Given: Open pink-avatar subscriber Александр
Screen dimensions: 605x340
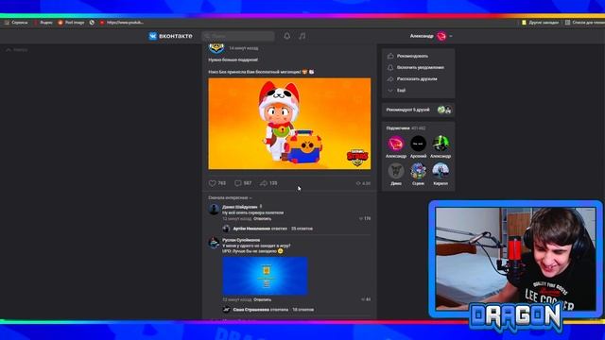Looking at the screenshot, I should tap(396, 144).
